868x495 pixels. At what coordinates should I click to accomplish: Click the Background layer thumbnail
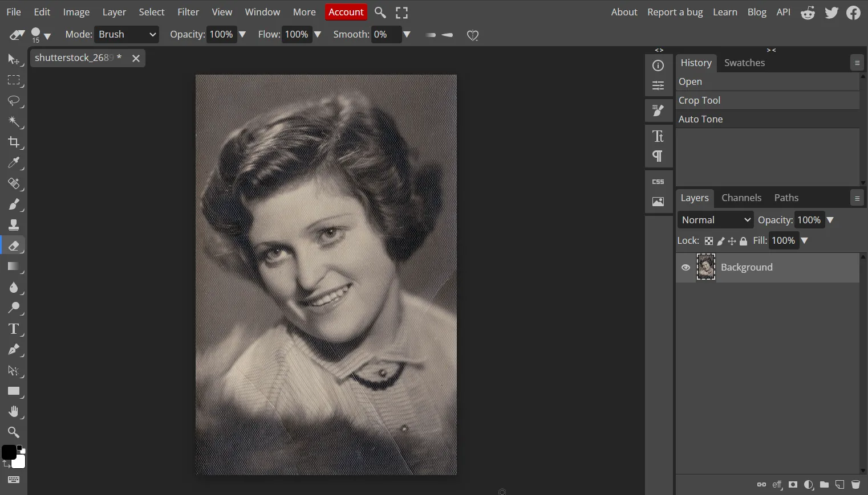(x=706, y=267)
